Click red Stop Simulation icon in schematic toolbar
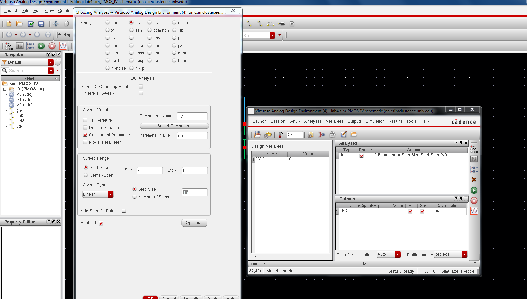Image resolution: width=527 pixels, height=299 pixels. pos(52,46)
